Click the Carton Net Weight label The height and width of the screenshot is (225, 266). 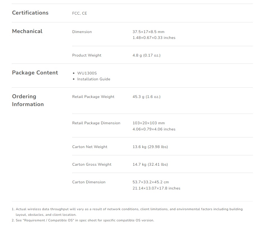[90, 147]
